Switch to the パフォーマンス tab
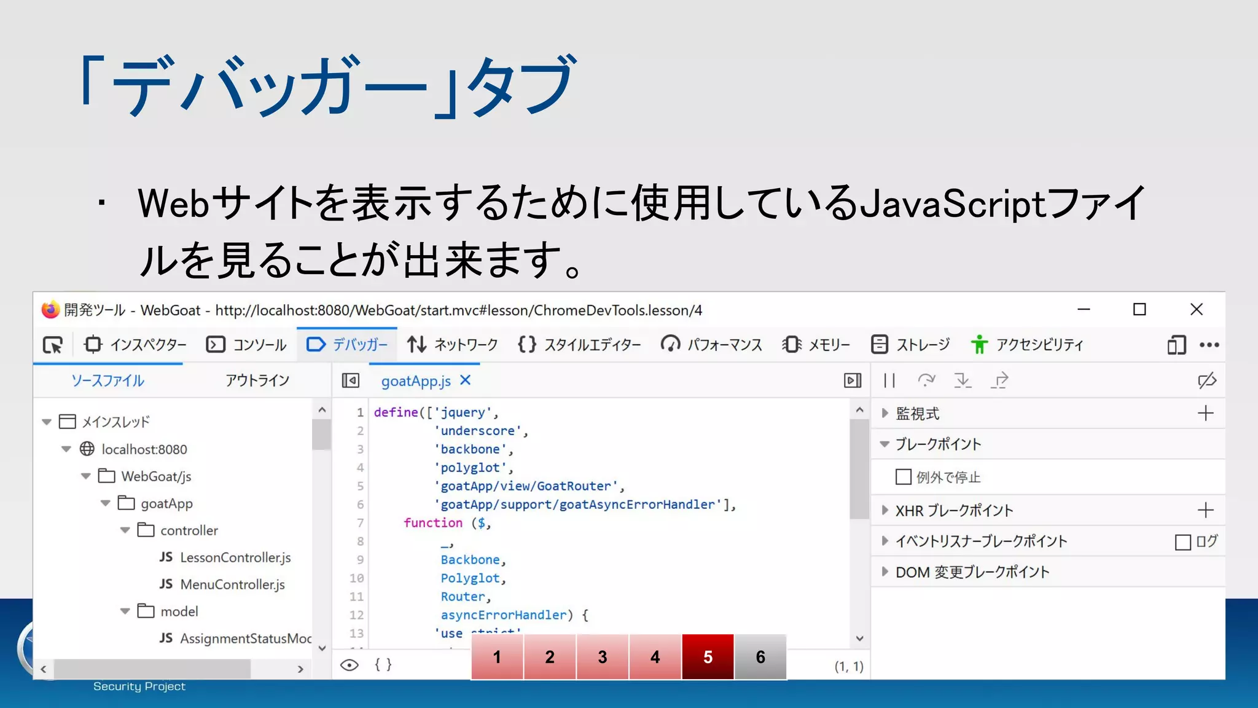This screenshot has height=708, width=1258. (711, 345)
